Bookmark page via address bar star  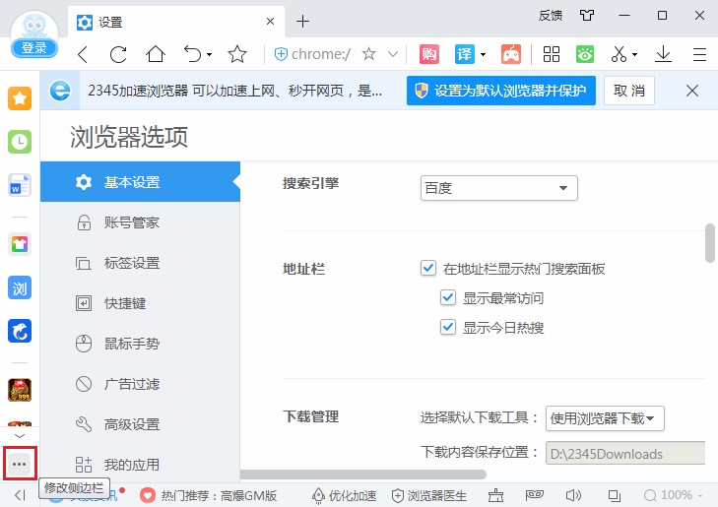(368, 54)
